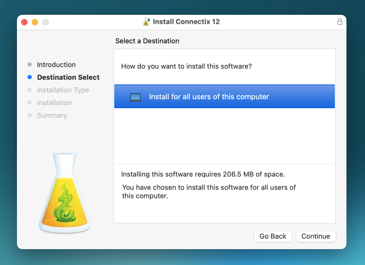365x265 pixels.
Task: Click the 206.5 MB space requirement text
Action: pos(203,174)
